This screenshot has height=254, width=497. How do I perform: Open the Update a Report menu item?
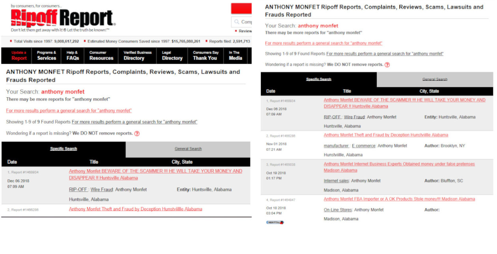coord(19,56)
